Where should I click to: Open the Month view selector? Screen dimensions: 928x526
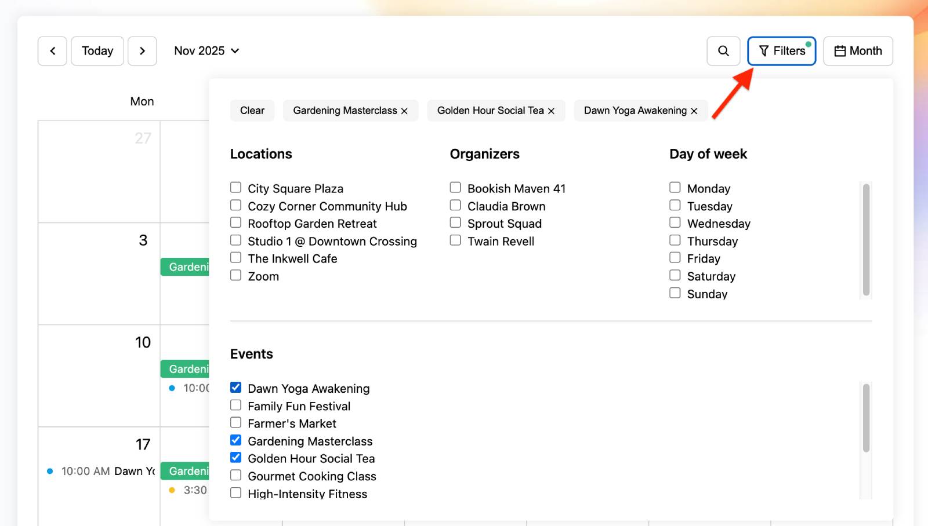pos(858,51)
